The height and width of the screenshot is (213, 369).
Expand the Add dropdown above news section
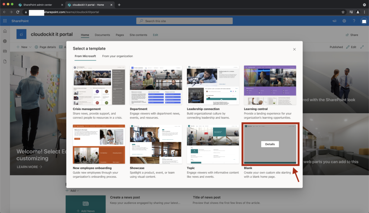pyautogui.click(x=72, y=191)
